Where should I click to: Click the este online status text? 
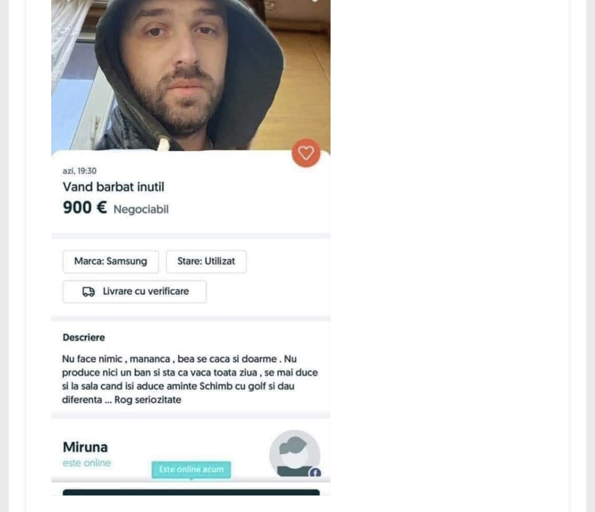point(87,463)
